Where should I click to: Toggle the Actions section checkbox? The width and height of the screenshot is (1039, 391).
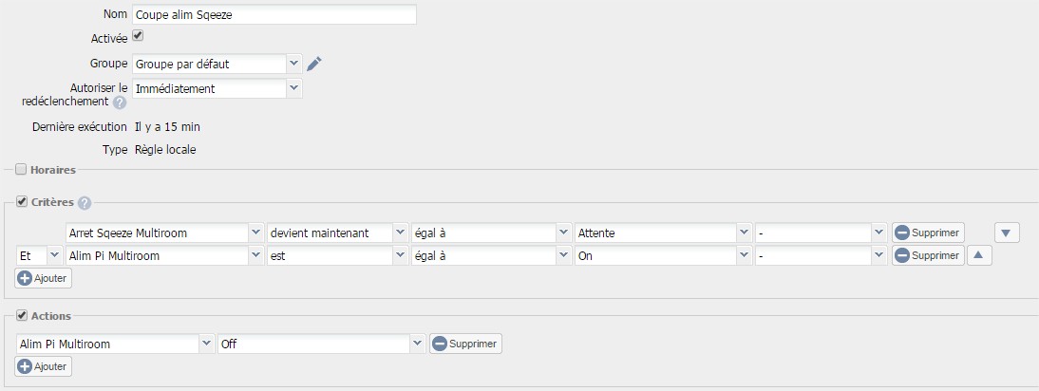tap(21, 316)
